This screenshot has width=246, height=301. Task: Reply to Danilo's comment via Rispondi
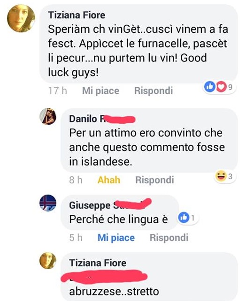(x=155, y=180)
